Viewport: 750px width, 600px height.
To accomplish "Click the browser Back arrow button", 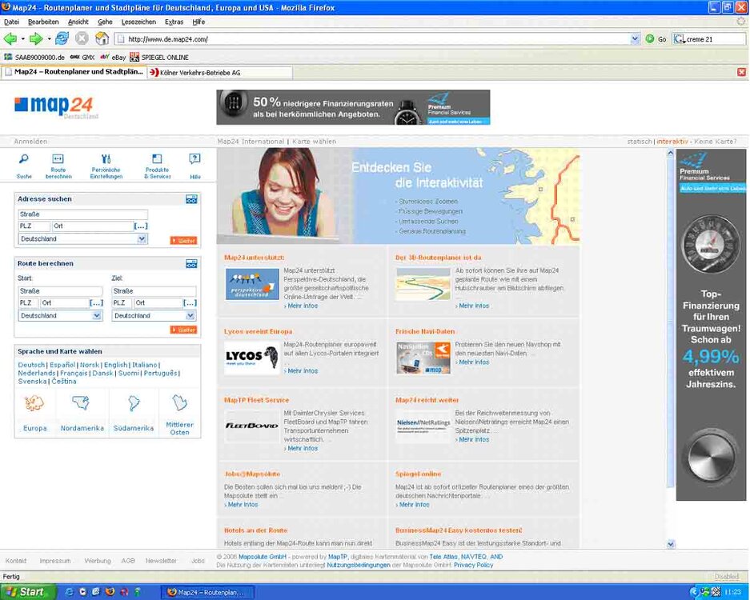I will (x=10, y=38).
